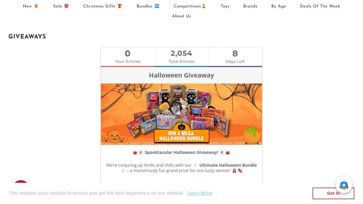The image size is (363, 204).
Task: Click the trophy icon beside Competitions
Action: [204, 6]
